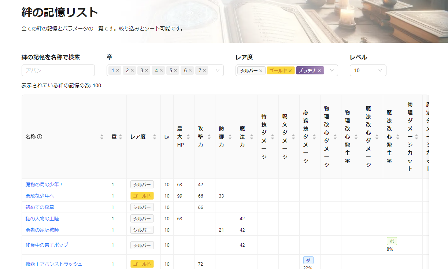The image size is (448, 269).
Task: Remove chapter 1 tag from 章 filter
Action: click(x=118, y=70)
